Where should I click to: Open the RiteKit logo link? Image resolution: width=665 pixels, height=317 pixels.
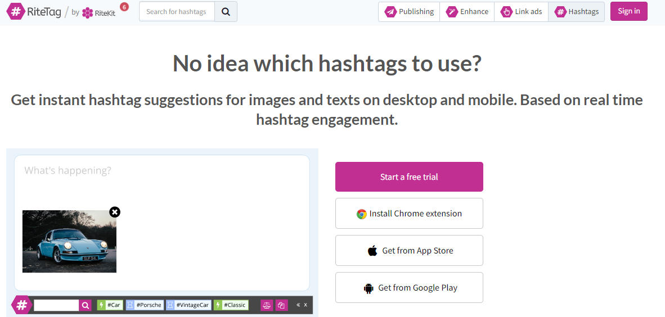[x=98, y=13]
